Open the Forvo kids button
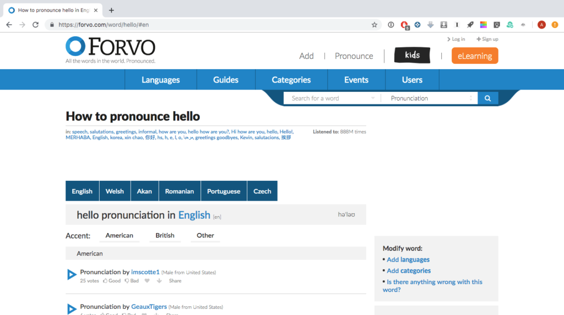Viewport: 564px width, 315px height. coord(412,56)
